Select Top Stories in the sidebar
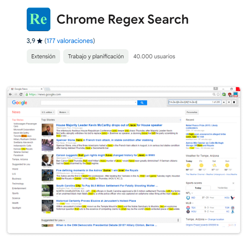 (x=18, y=120)
